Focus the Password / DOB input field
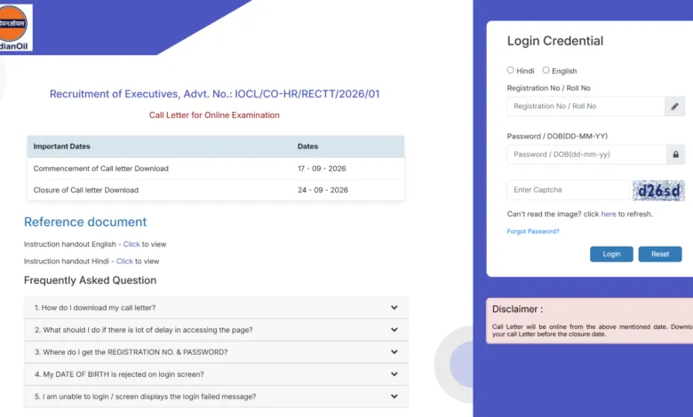 587,154
